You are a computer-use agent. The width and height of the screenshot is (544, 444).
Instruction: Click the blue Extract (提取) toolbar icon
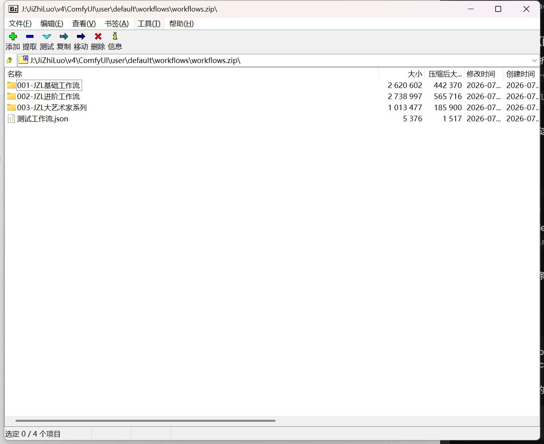pyautogui.click(x=30, y=36)
